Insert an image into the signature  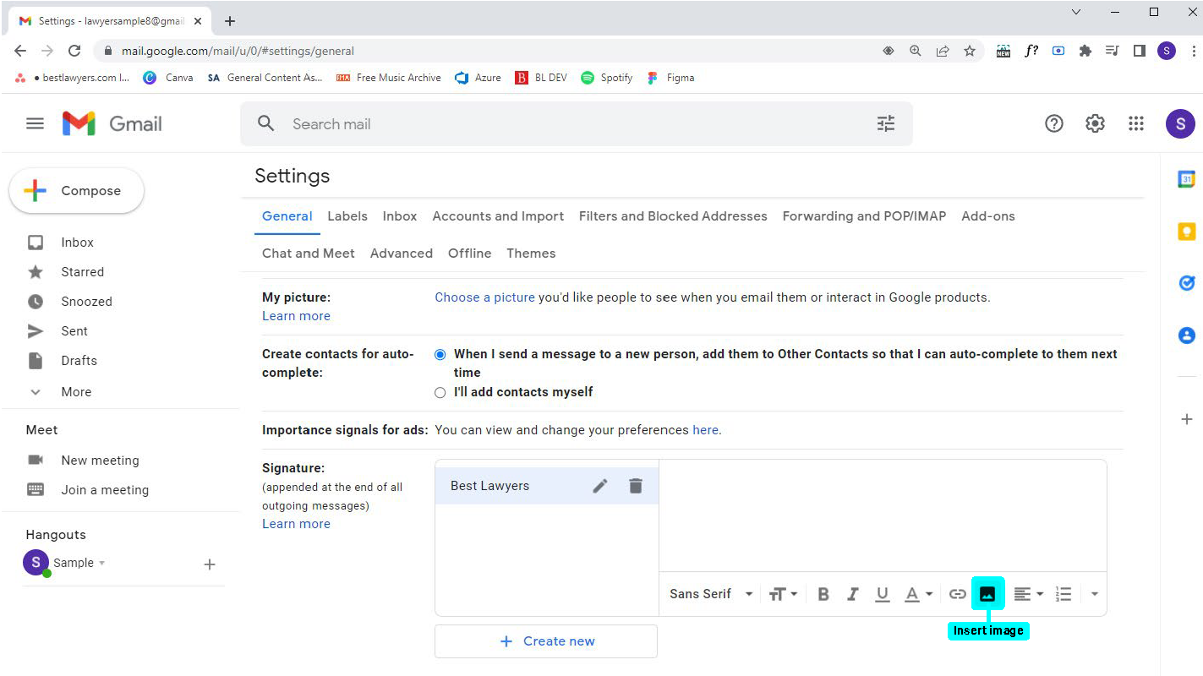[x=987, y=593]
